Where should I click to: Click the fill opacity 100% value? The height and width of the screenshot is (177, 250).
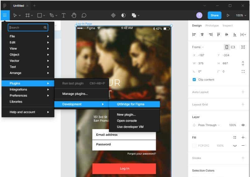coord(220,146)
